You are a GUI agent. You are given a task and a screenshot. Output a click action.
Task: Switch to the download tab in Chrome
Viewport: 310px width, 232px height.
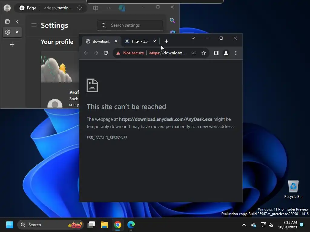pos(101,41)
